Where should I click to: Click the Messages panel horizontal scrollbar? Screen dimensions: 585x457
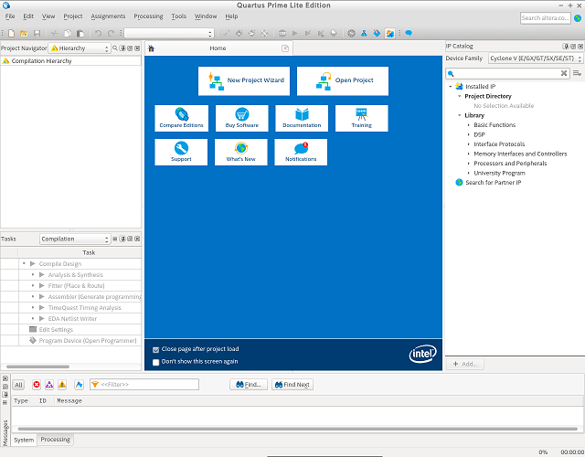(298, 429)
